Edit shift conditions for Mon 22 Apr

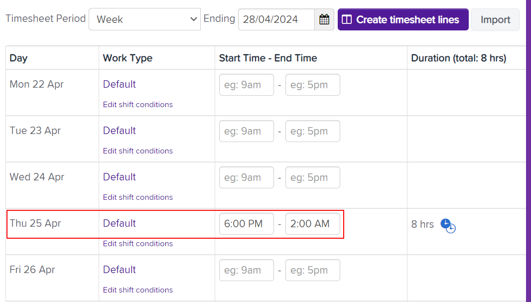tap(138, 105)
